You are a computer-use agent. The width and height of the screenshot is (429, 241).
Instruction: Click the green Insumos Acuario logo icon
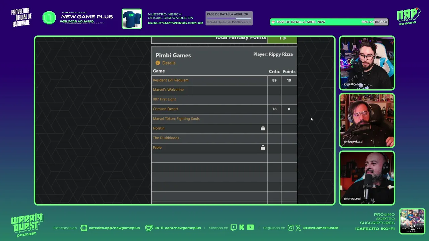coord(49,18)
